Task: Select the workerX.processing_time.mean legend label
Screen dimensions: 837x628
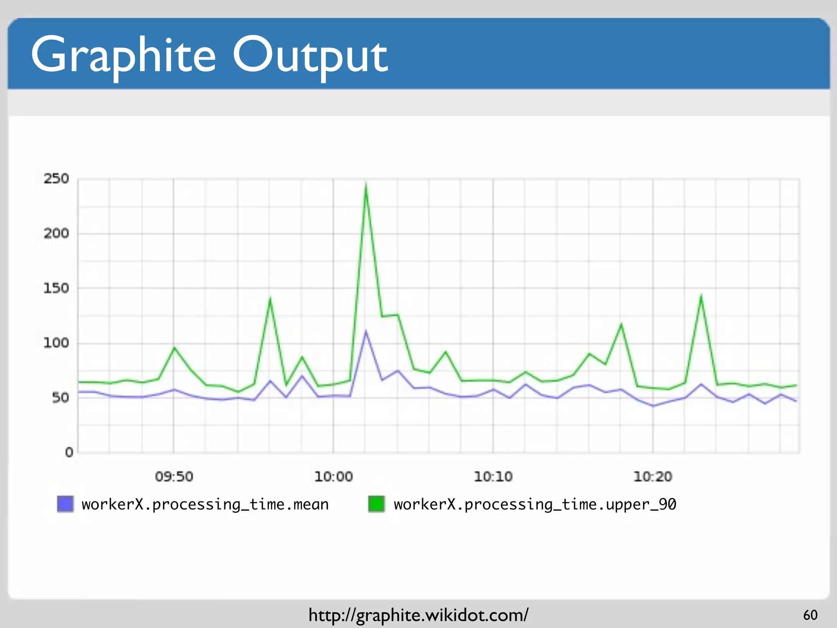Action: tap(205, 505)
